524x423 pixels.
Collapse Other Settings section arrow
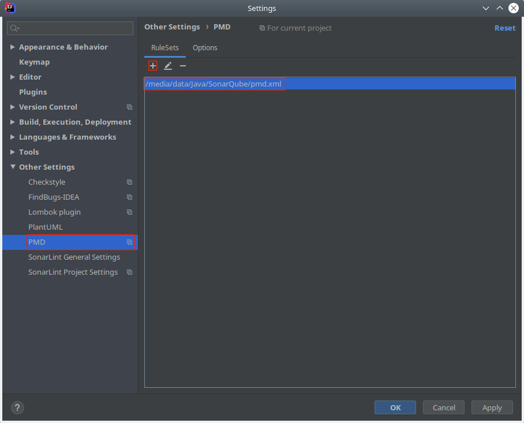pyautogui.click(x=13, y=167)
